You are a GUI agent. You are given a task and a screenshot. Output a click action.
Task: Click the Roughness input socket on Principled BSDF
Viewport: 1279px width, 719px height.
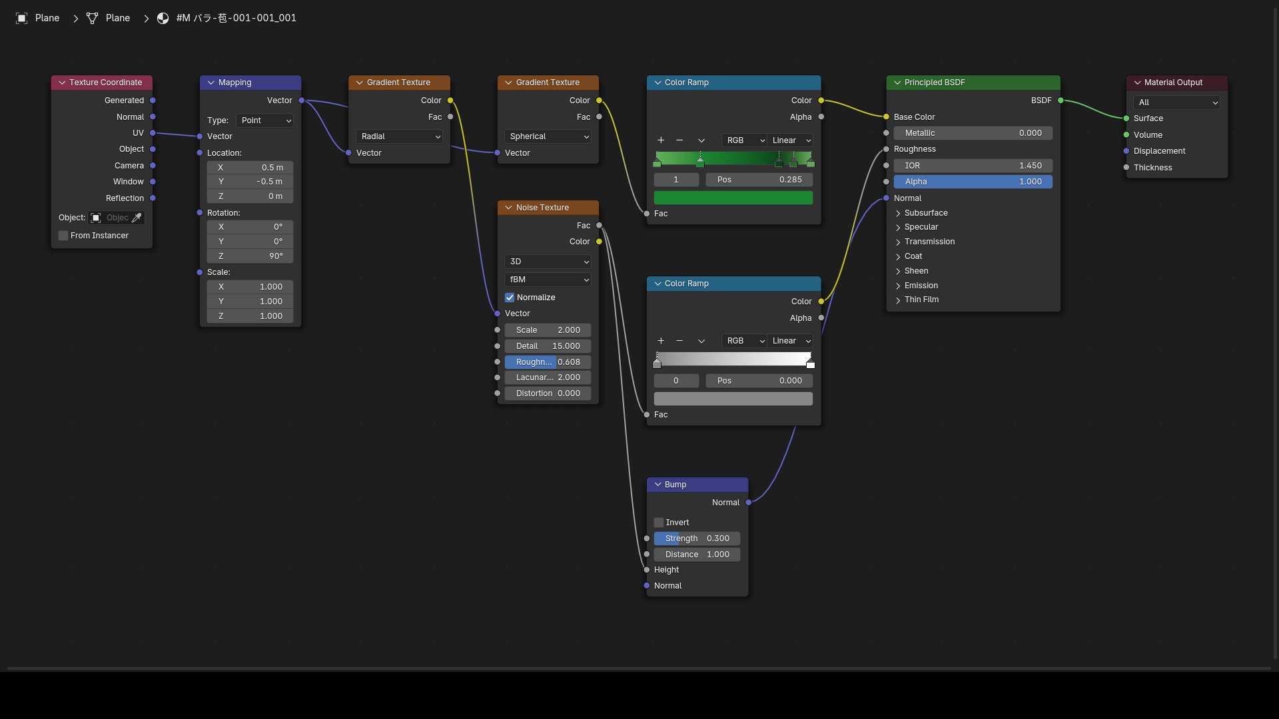tap(886, 149)
